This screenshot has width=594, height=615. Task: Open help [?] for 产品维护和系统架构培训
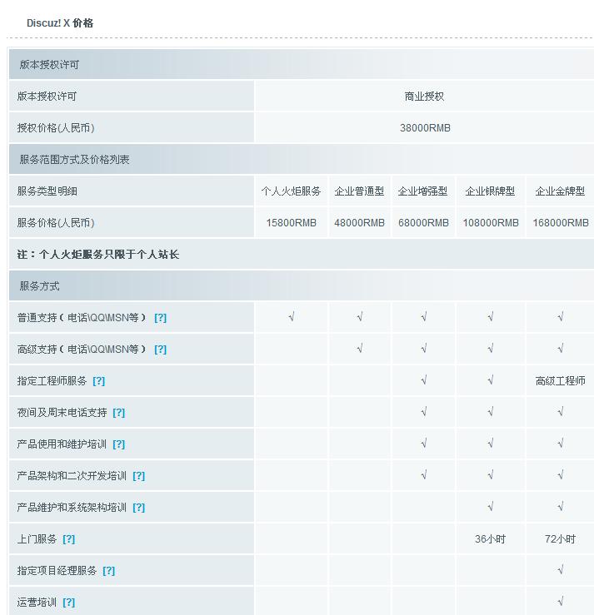(138, 508)
